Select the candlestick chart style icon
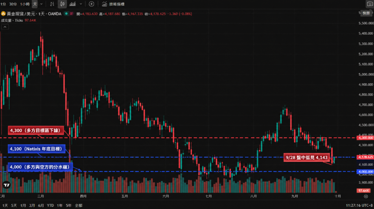 pos(62,4)
